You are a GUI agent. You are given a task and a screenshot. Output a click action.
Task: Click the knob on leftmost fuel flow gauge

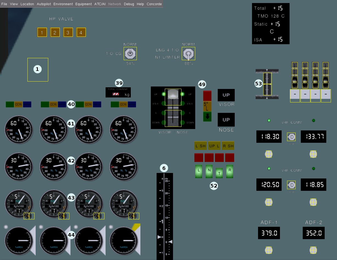(29, 216)
